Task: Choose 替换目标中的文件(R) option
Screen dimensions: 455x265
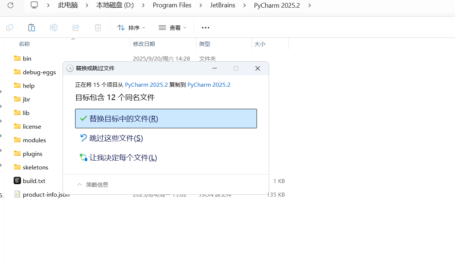Action: 166,118
